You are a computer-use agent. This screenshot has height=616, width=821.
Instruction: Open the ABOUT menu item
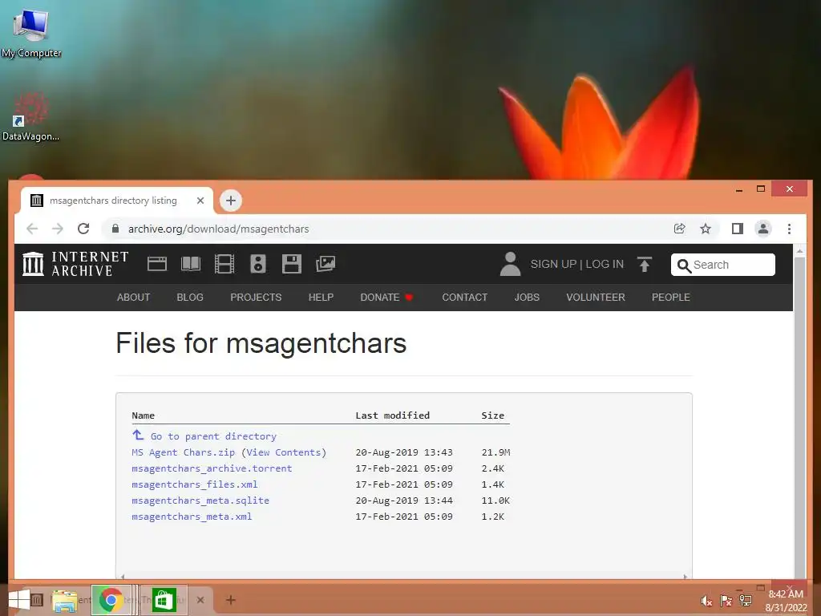point(134,298)
